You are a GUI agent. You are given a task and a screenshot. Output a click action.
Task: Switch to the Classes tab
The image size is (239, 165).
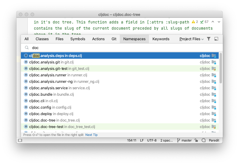tap(42, 39)
